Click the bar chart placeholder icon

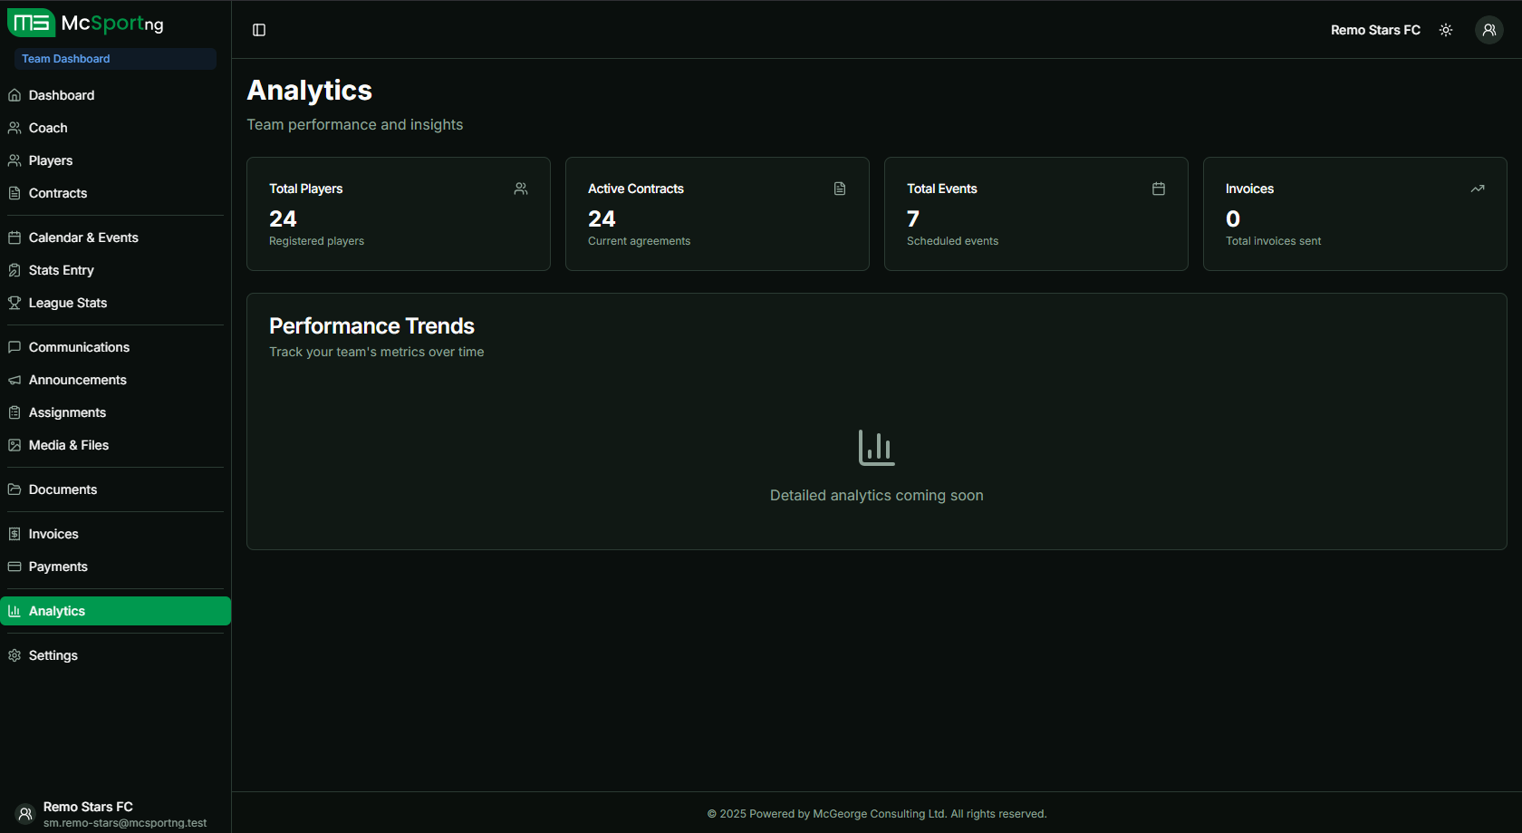pos(876,448)
